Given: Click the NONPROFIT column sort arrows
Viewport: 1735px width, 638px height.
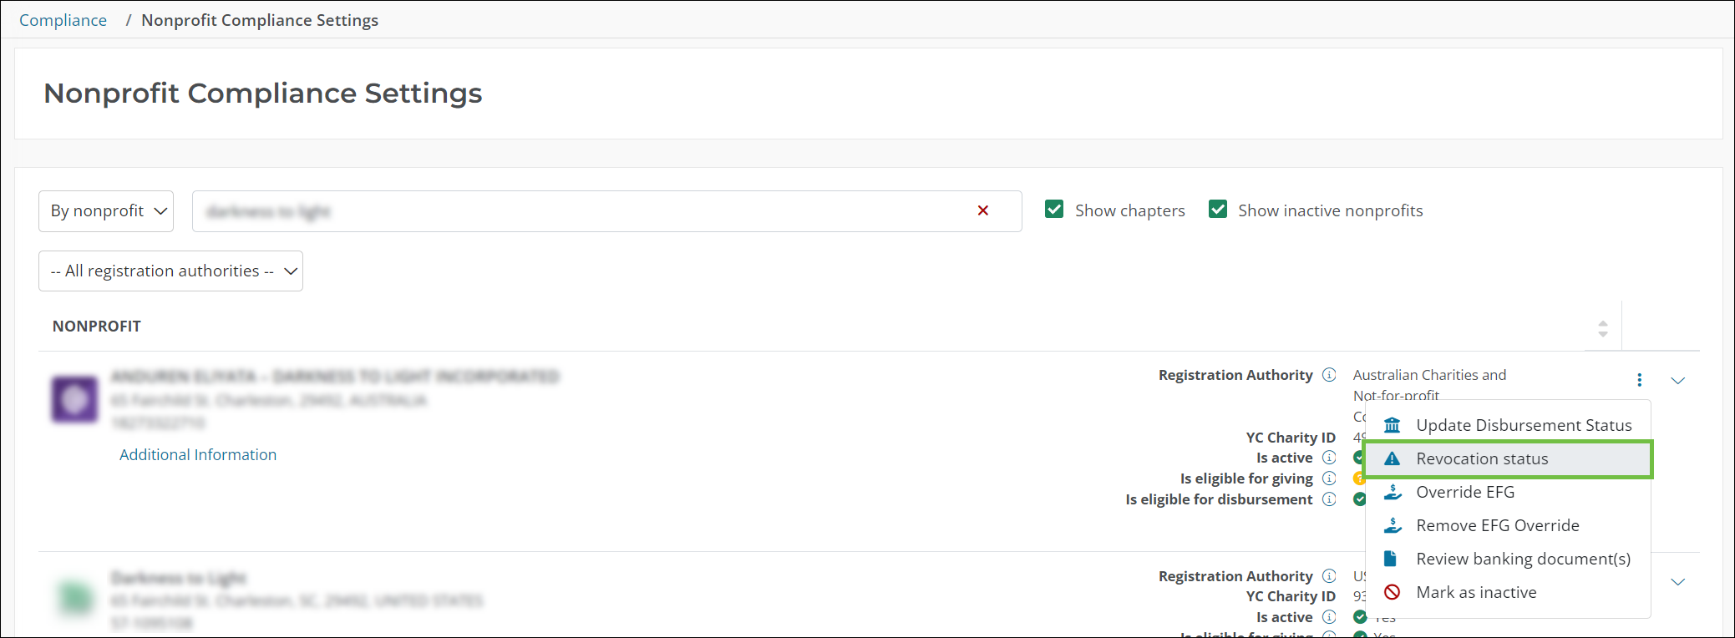Looking at the screenshot, I should (1602, 328).
